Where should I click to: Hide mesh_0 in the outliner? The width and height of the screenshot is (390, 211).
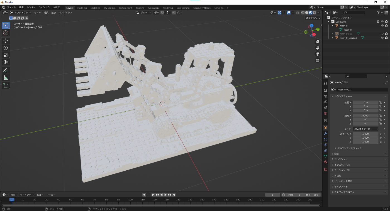(x=382, y=26)
